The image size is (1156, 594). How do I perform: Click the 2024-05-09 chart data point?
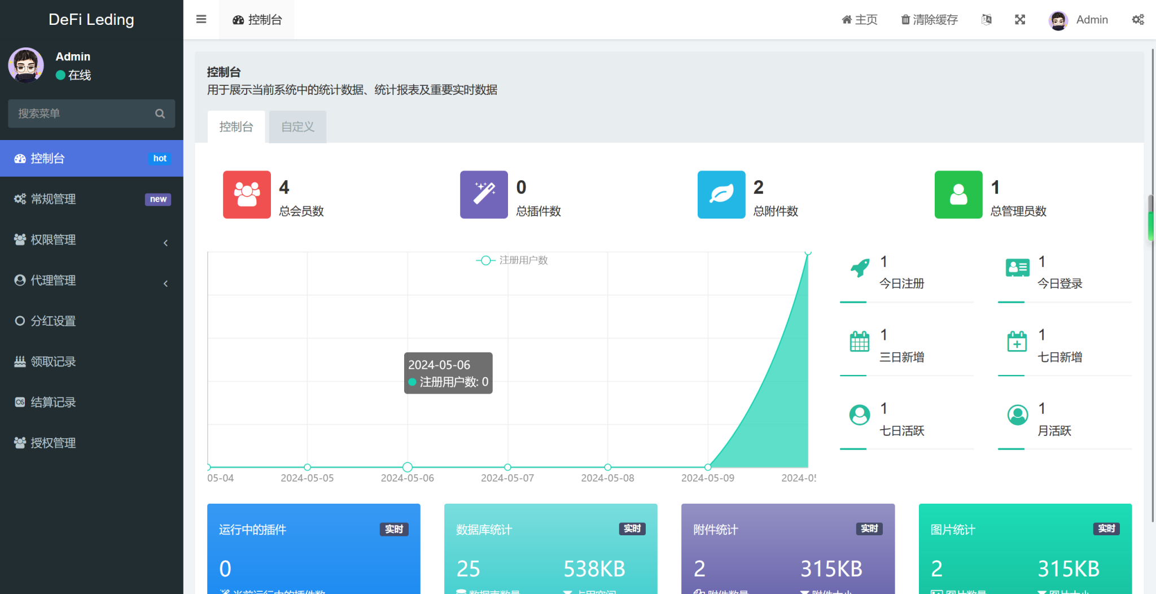point(708,467)
